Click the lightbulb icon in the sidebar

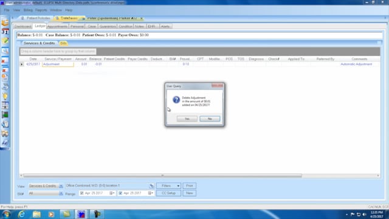point(5,96)
